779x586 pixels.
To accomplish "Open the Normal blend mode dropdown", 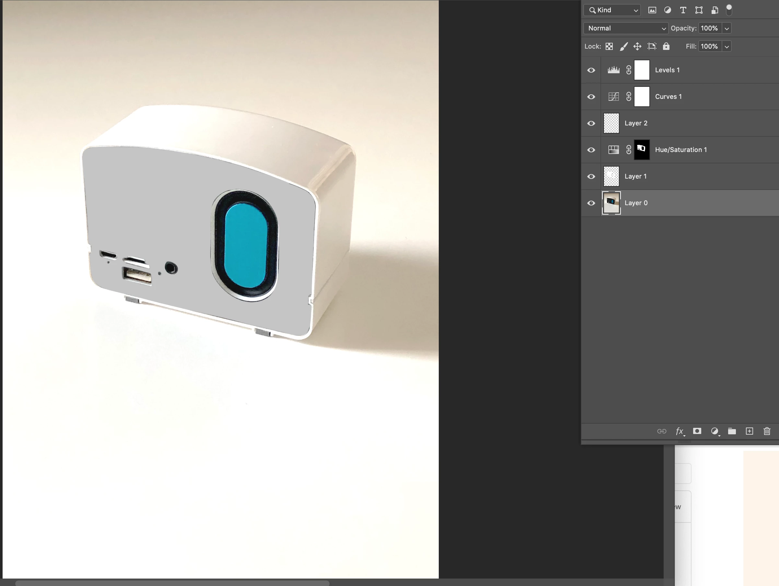I will coord(625,28).
